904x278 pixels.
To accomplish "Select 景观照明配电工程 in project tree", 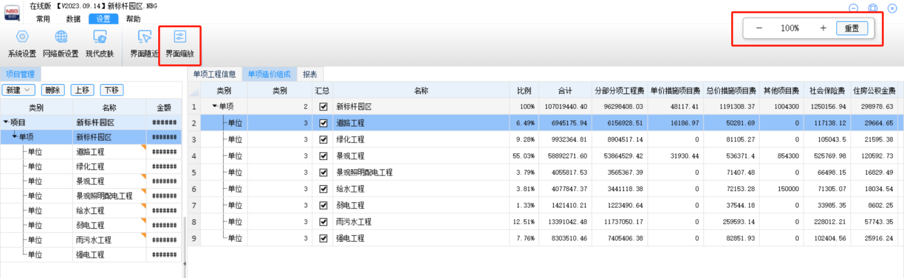I will tap(105, 196).
